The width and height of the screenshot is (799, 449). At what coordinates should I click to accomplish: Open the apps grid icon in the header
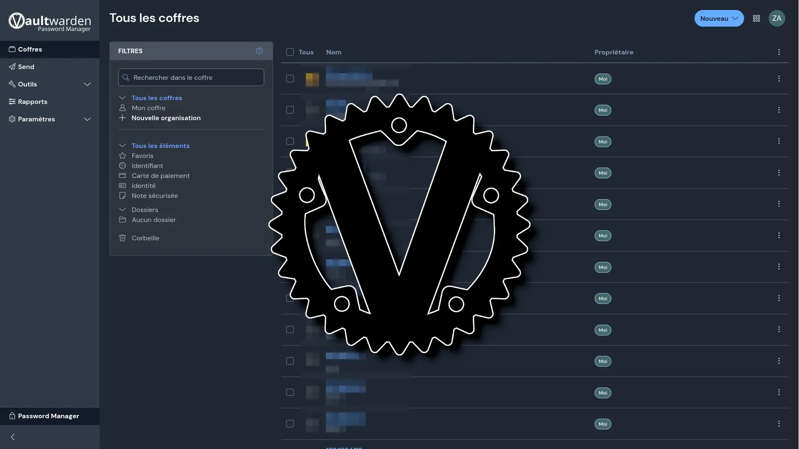pyautogui.click(x=756, y=18)
